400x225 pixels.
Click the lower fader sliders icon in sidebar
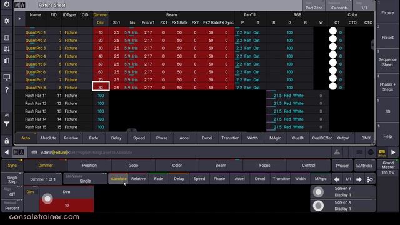coord(7,61)
